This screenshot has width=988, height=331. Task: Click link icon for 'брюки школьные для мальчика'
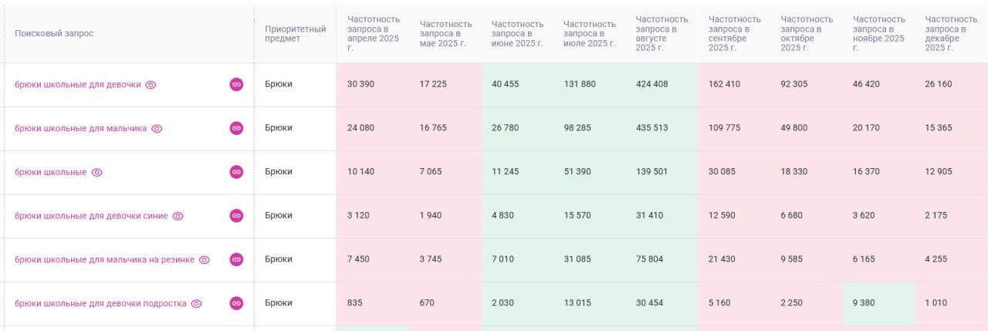[236, 128]
